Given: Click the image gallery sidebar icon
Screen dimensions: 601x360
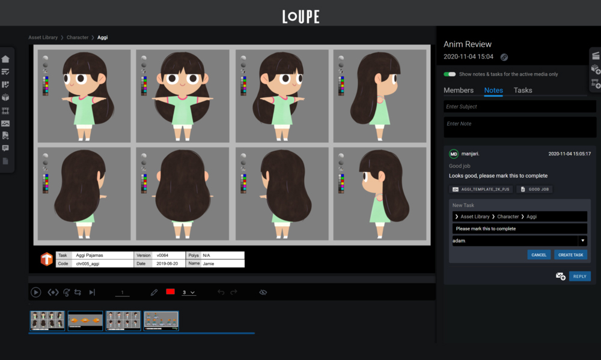Looking at the screenshot, I should click(x=5, y=123).
